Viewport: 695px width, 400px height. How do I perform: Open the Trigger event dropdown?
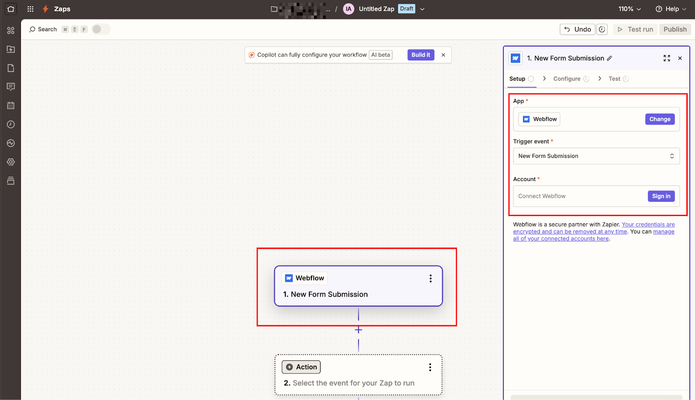[x=596, y=156]
